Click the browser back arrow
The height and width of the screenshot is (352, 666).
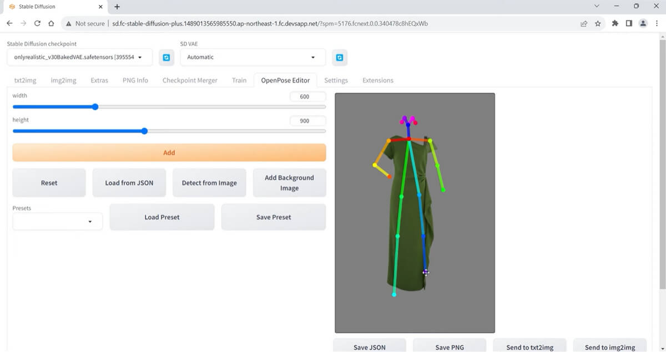[9, 23]
